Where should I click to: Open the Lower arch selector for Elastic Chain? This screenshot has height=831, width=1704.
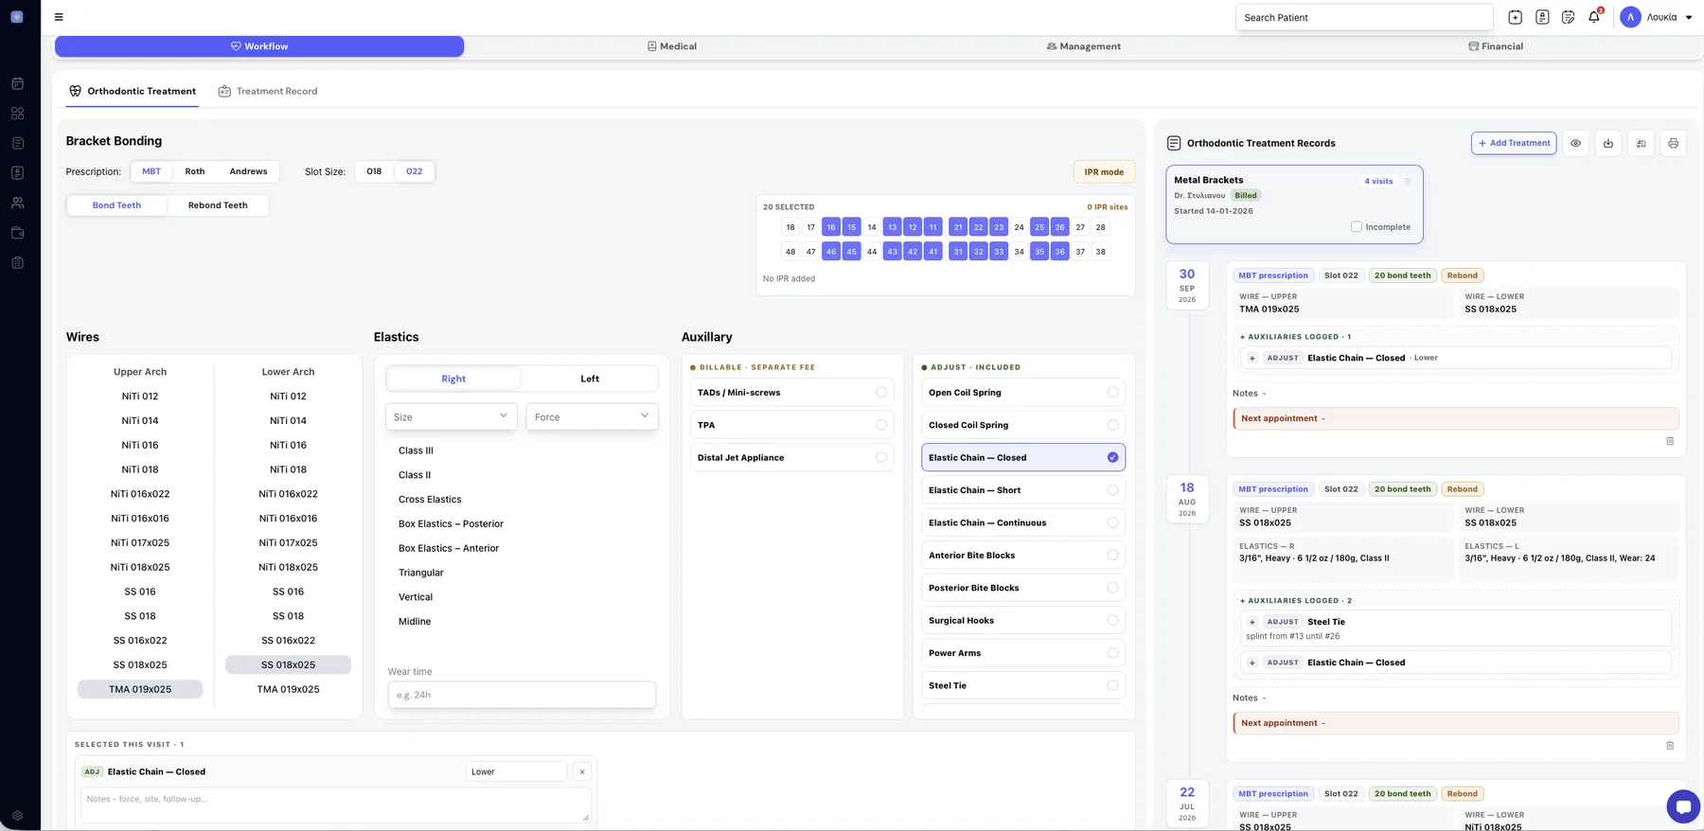[516, 772]
